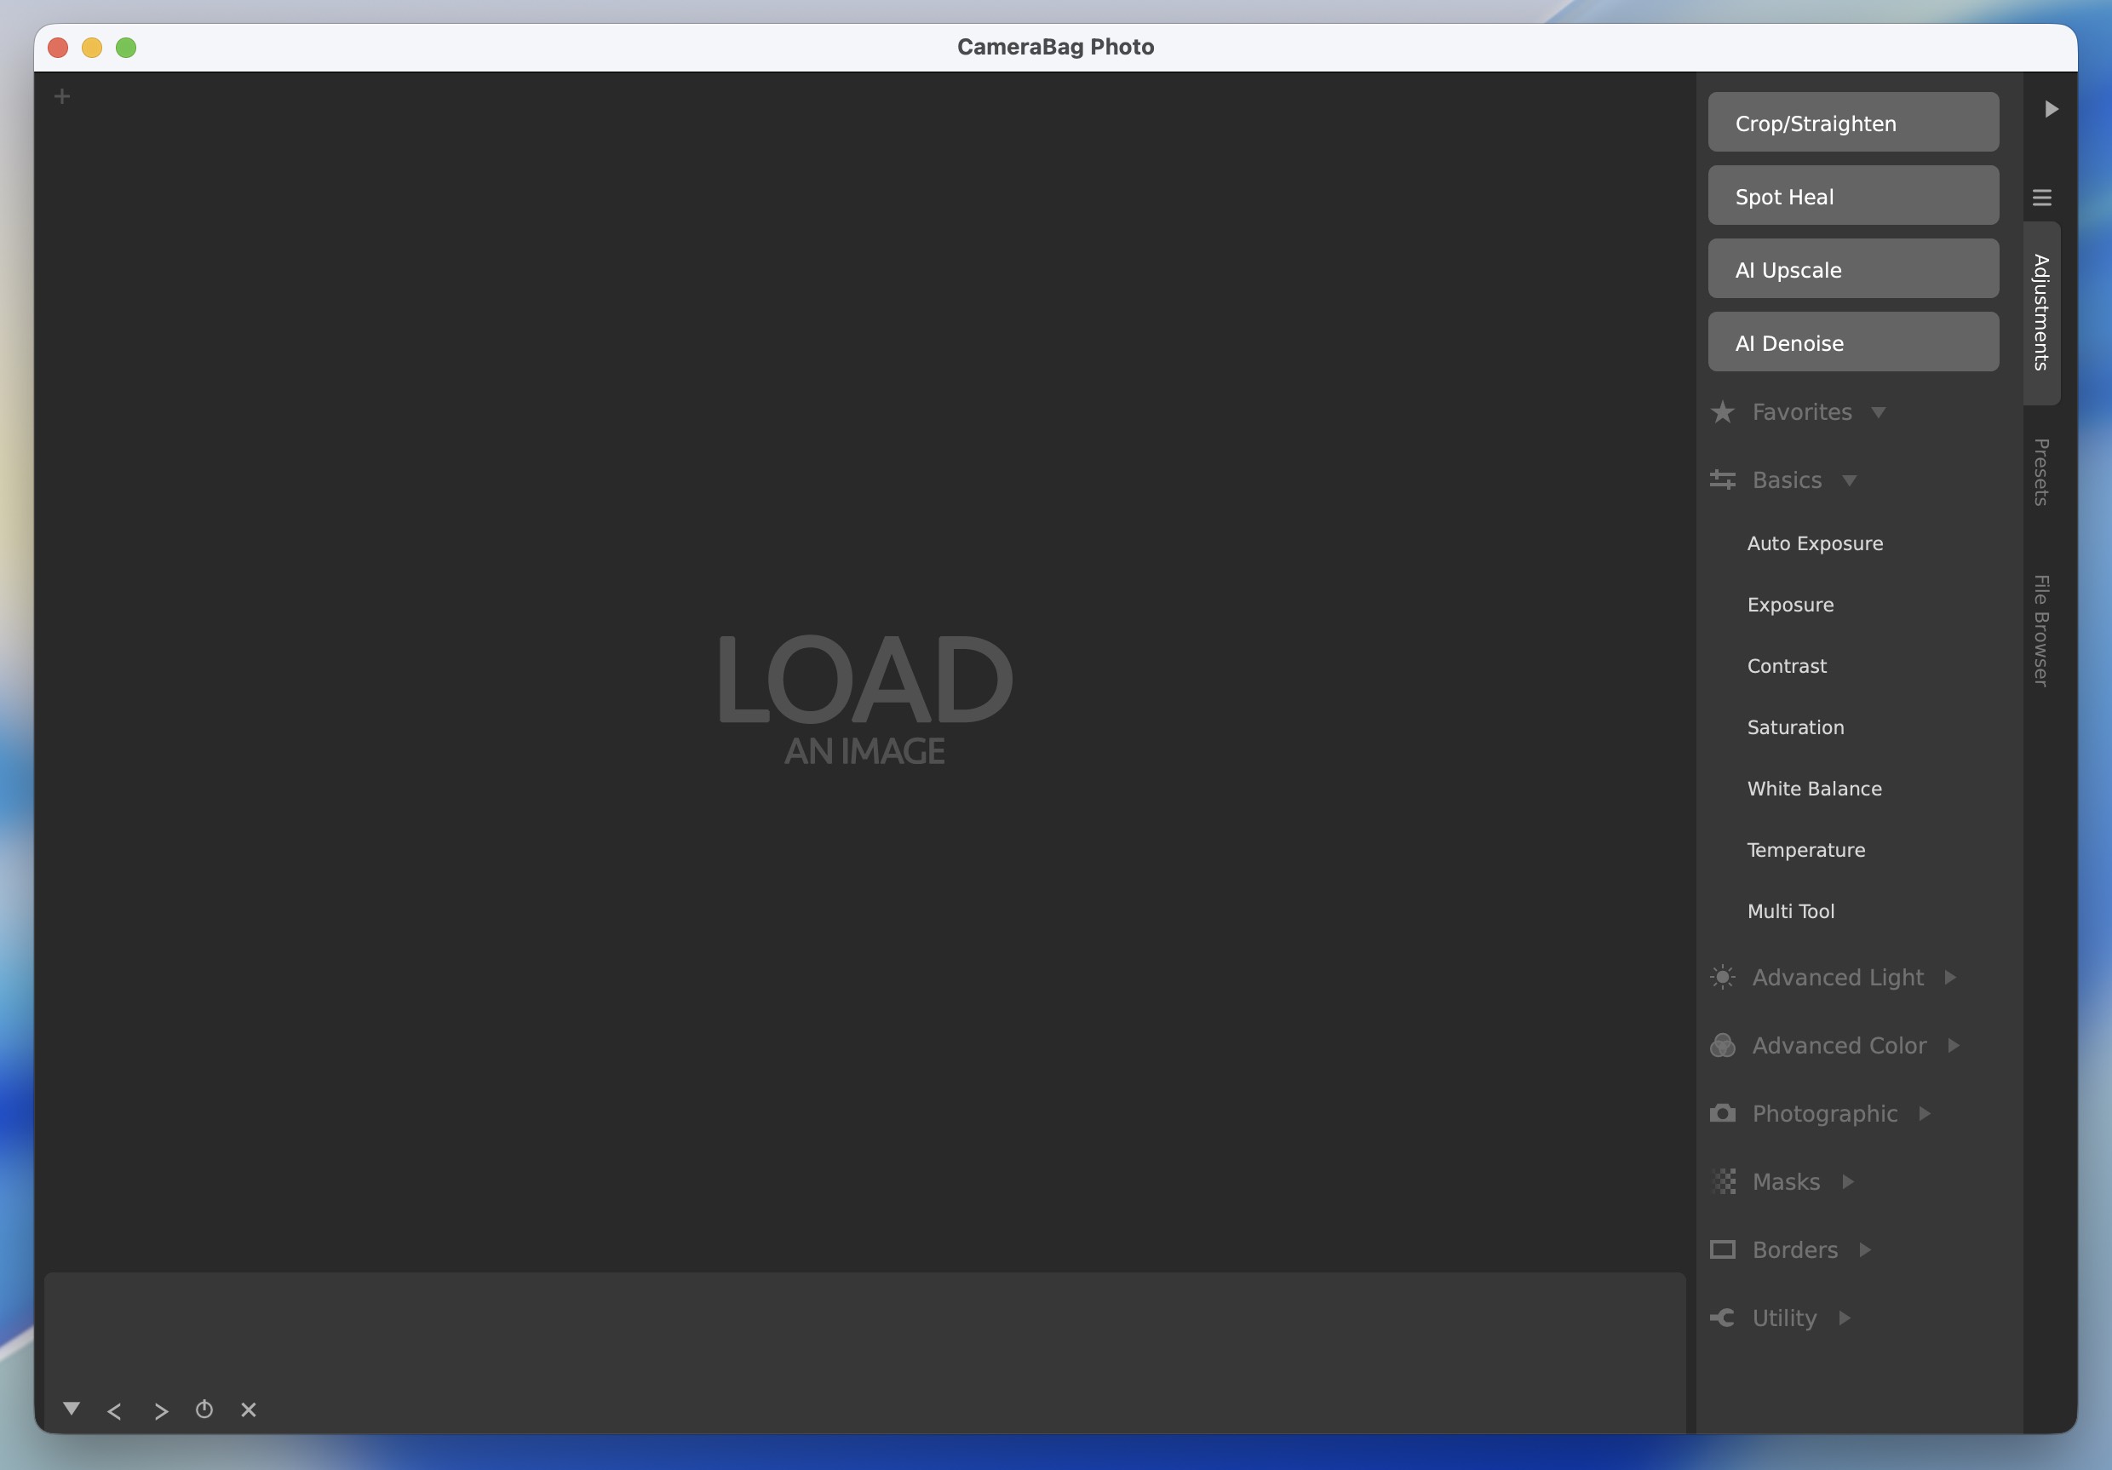This screenshot has width=2112, height=1470.
Task: Click the Crop/Straighten button
Action: tap(1852, 123)
